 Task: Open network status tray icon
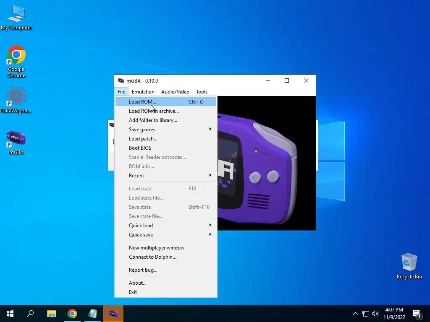pyautogui.click(x=366, y=314)
